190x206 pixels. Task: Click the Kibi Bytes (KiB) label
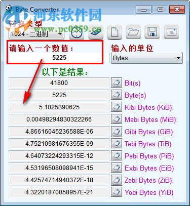click(148, 108)
